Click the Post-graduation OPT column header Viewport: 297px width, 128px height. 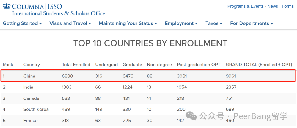click(x=199, y=65)
